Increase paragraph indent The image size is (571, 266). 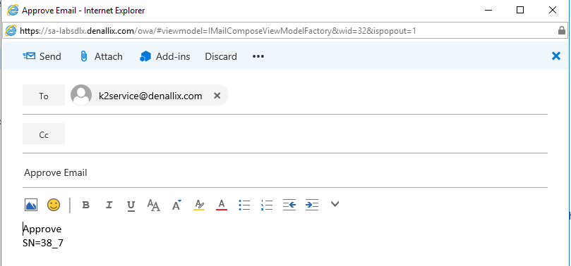click(312, 205)
